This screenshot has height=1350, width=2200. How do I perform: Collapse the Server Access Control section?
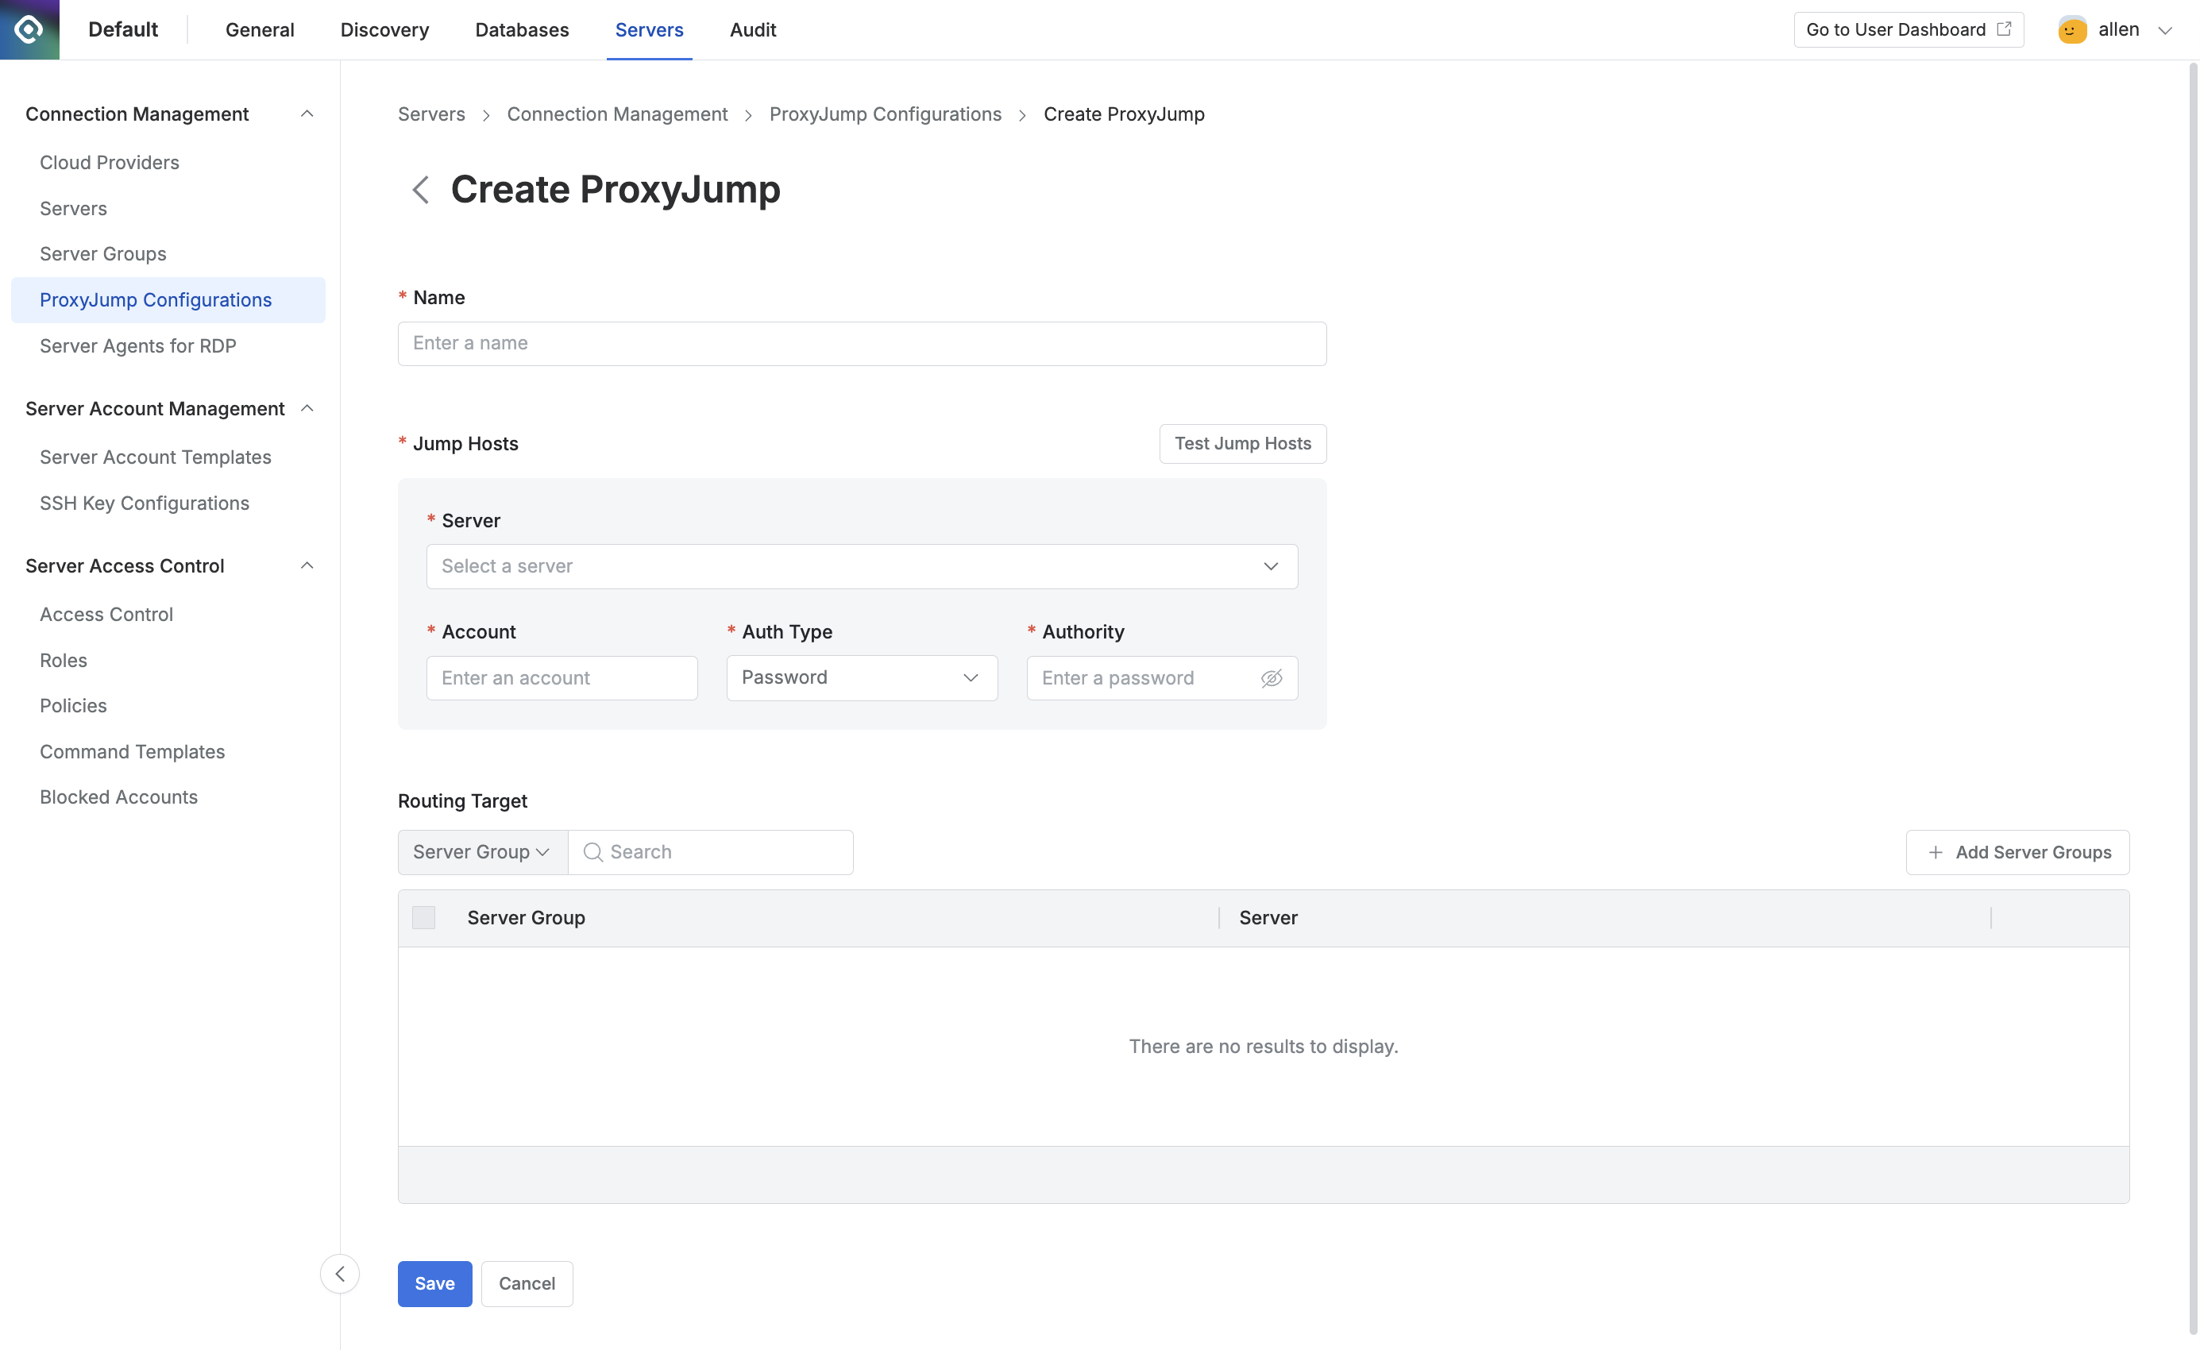pyautogui.click(x=307, y=565)
